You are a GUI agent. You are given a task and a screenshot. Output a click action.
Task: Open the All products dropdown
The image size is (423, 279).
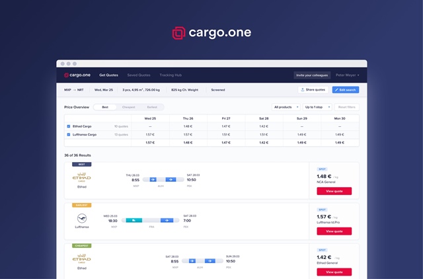pos(286,106)
